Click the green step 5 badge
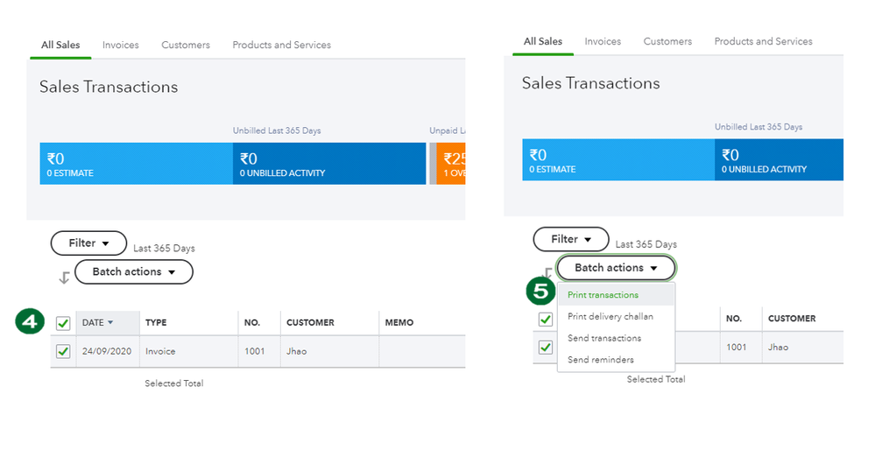875x457 pixels. (540, 291)
